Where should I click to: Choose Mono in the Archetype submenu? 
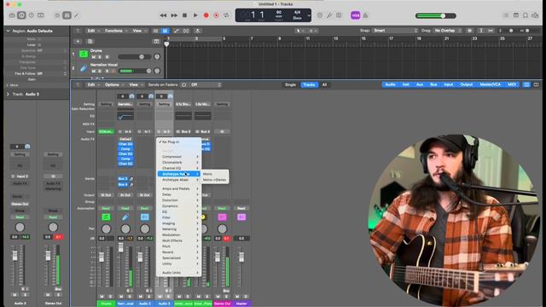click(x=215, y=174)
